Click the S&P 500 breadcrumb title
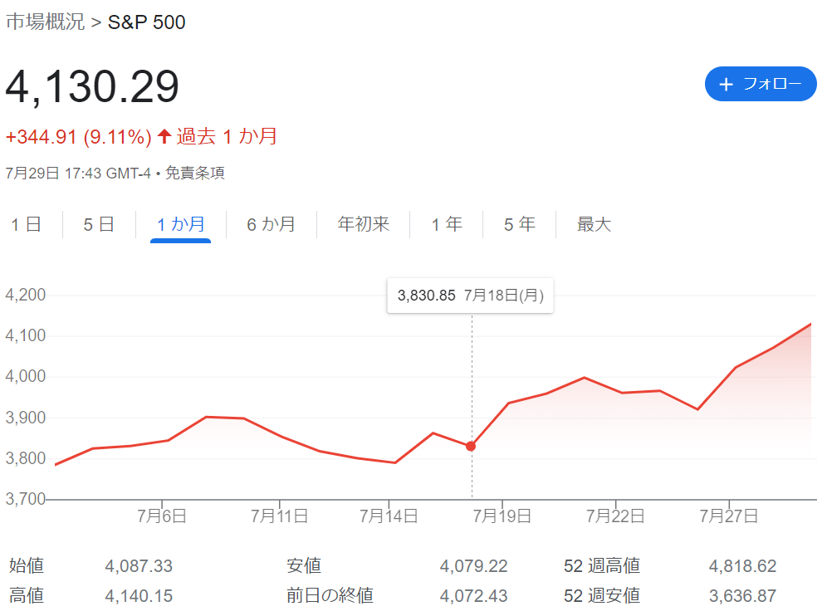827x616 pixels. click(147, 22)
